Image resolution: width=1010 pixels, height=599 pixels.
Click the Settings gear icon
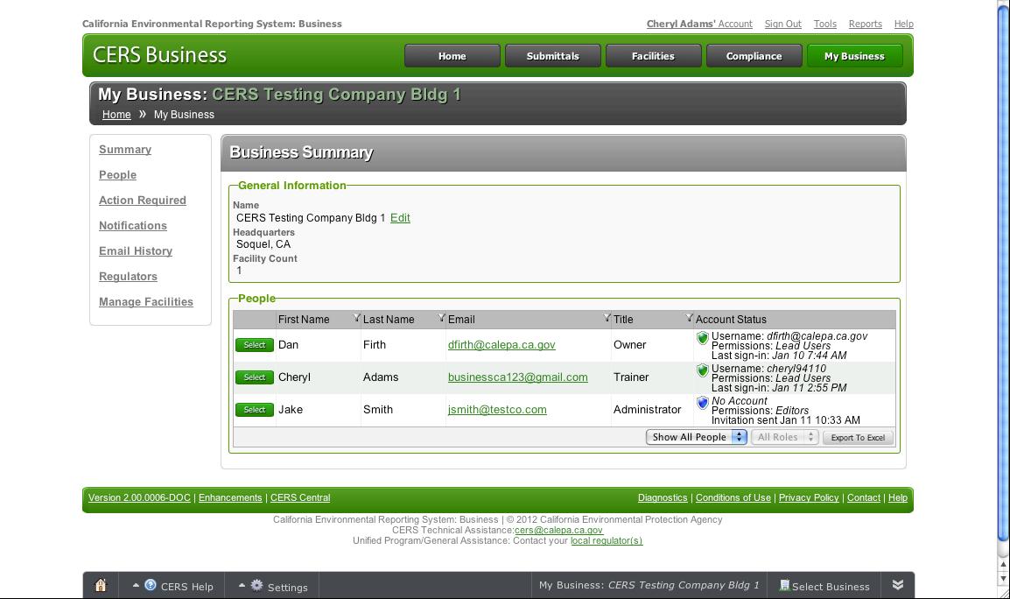(256, 585)
